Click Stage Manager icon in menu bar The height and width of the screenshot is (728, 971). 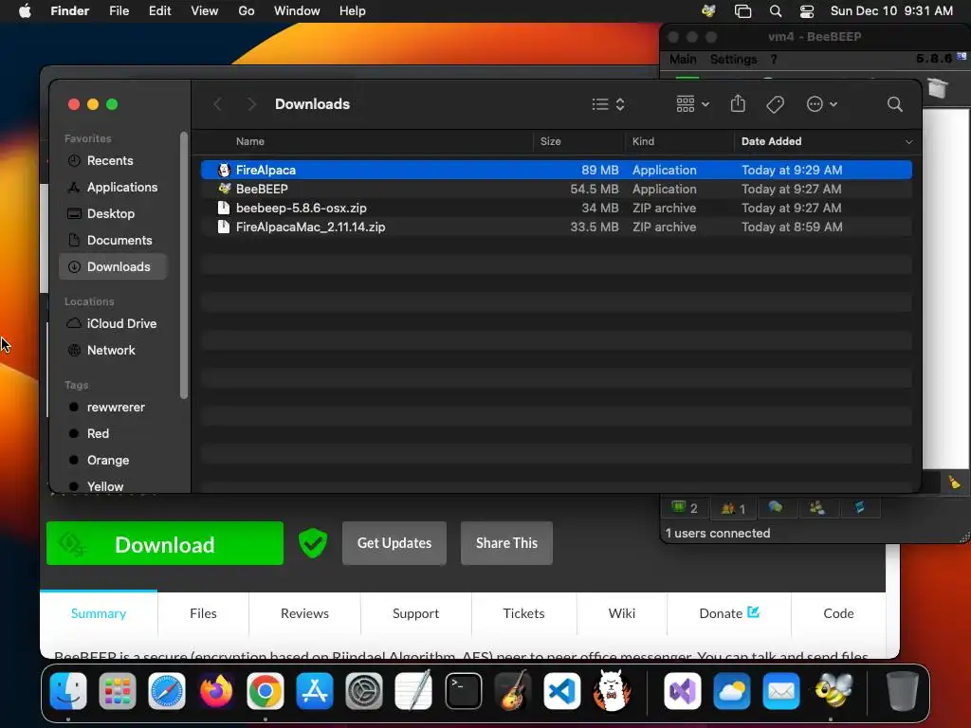coord(742,11)
